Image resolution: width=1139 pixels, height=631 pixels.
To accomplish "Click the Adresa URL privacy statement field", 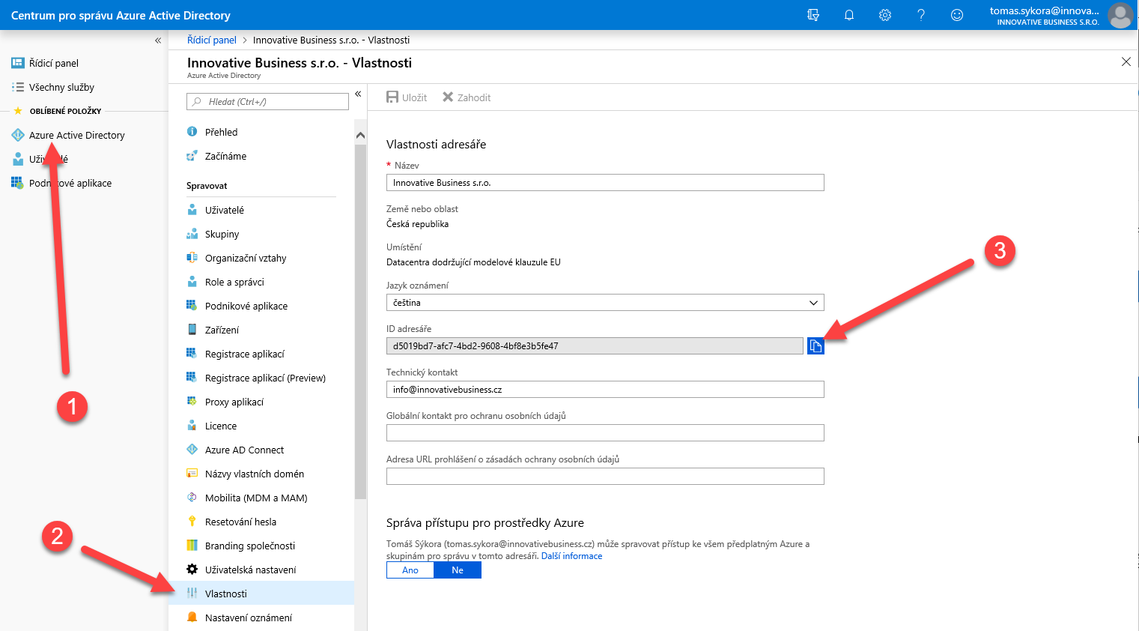I will tap(605, 477).
